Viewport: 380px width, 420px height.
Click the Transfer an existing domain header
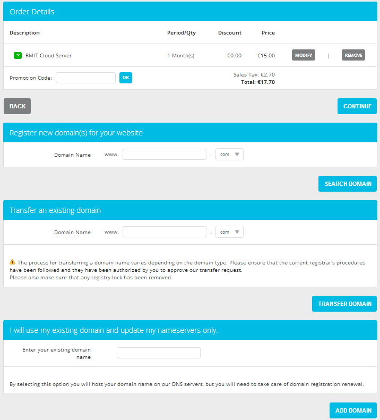pos(190,210)
